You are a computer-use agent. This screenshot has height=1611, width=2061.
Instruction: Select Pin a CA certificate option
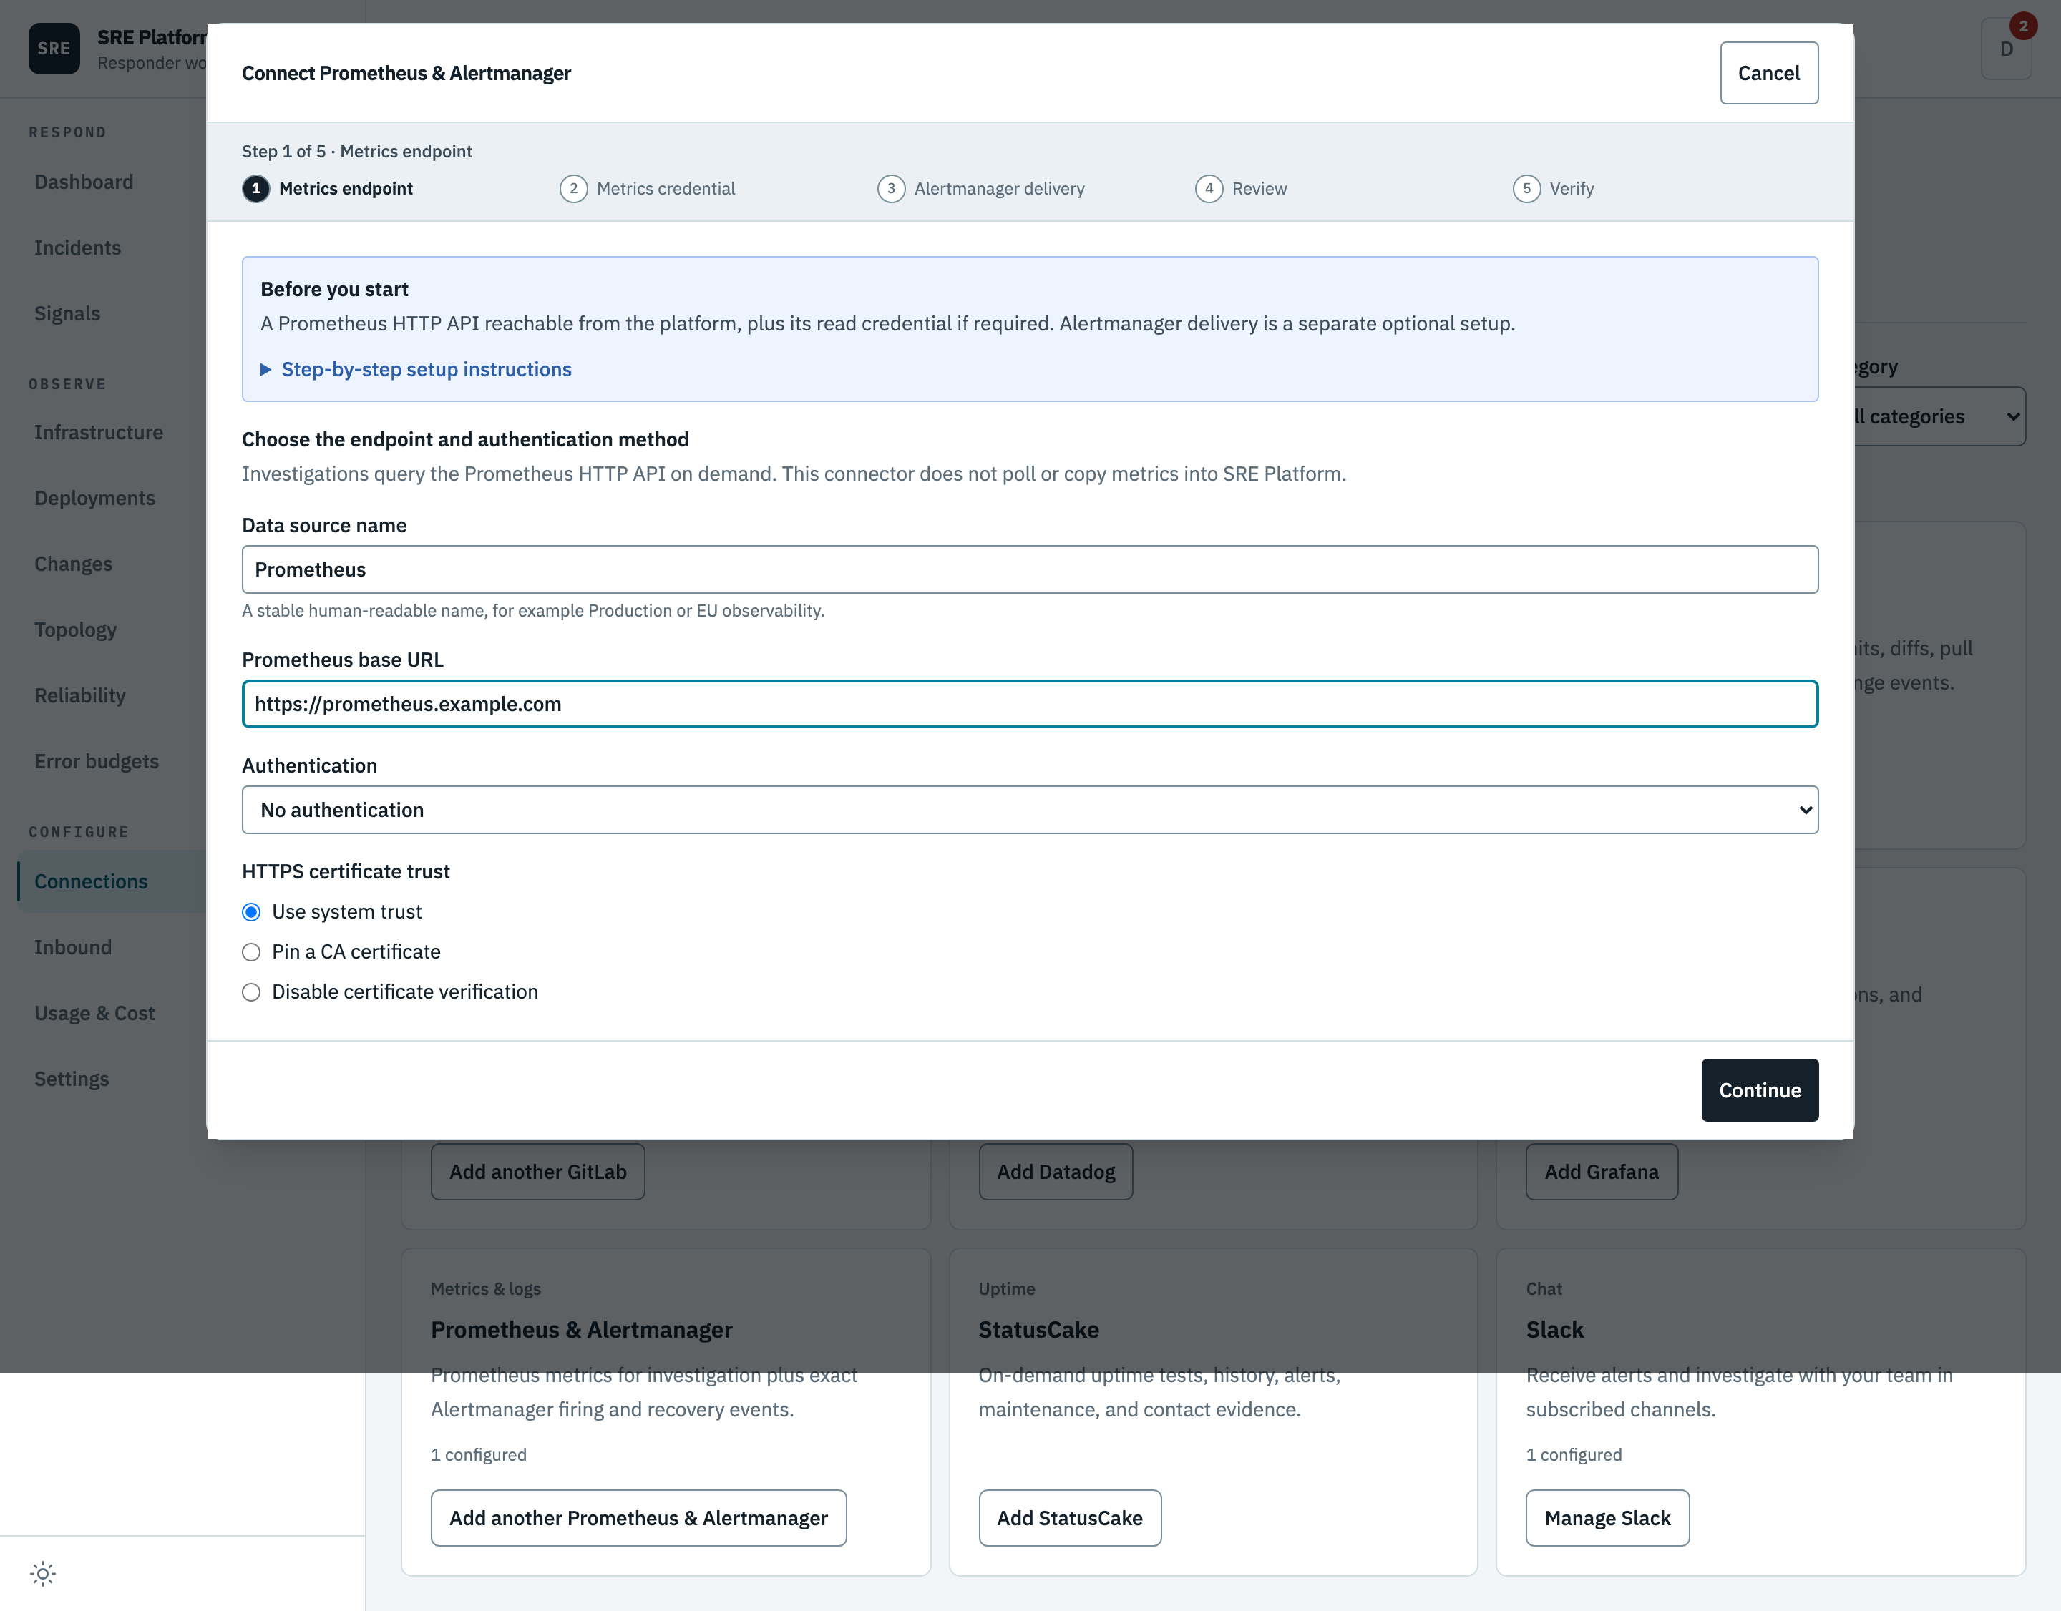(x=251, y=951)
